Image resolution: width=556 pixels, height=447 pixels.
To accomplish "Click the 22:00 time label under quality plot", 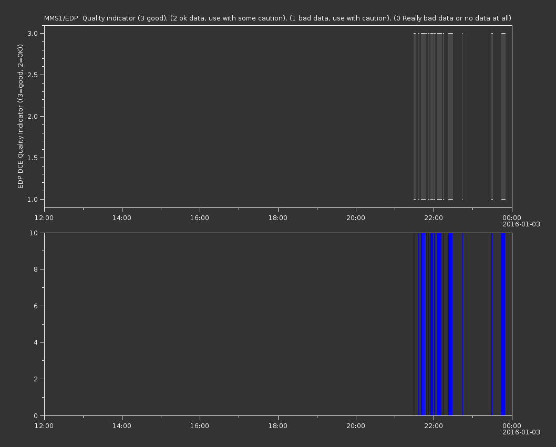I will [434, 217].
